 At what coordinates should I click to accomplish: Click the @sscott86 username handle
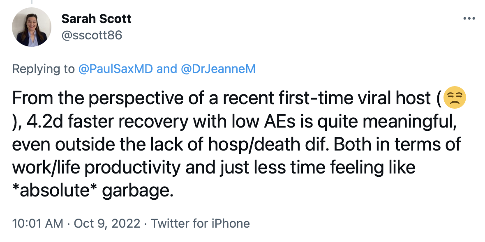92,35
